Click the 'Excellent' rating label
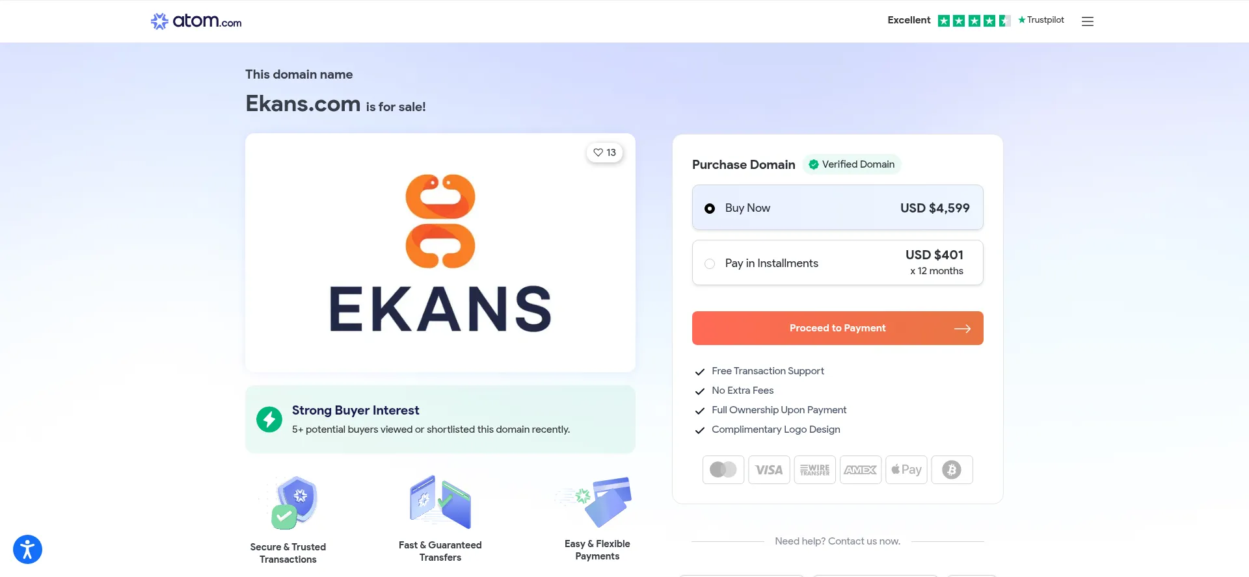Screen dimensions: 1249x577 tap(909, 20)
